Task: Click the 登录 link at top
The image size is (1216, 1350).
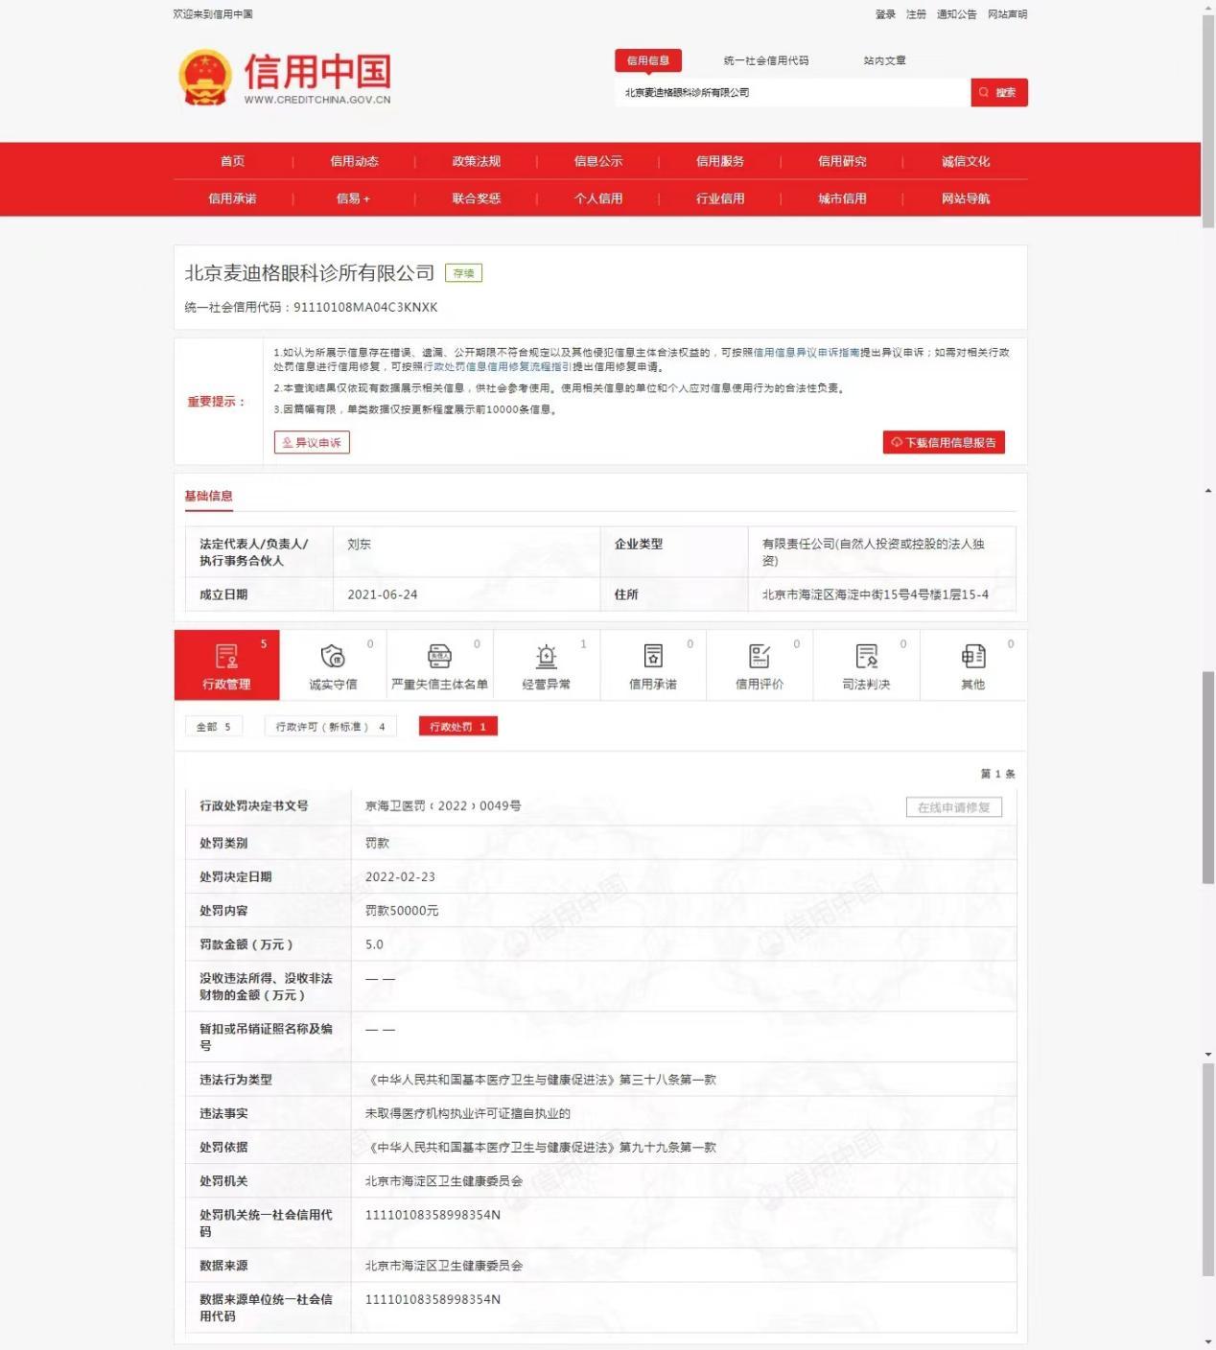Action: 885,14
